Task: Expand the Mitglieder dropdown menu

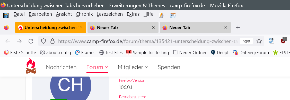Action: pos(133,67)
